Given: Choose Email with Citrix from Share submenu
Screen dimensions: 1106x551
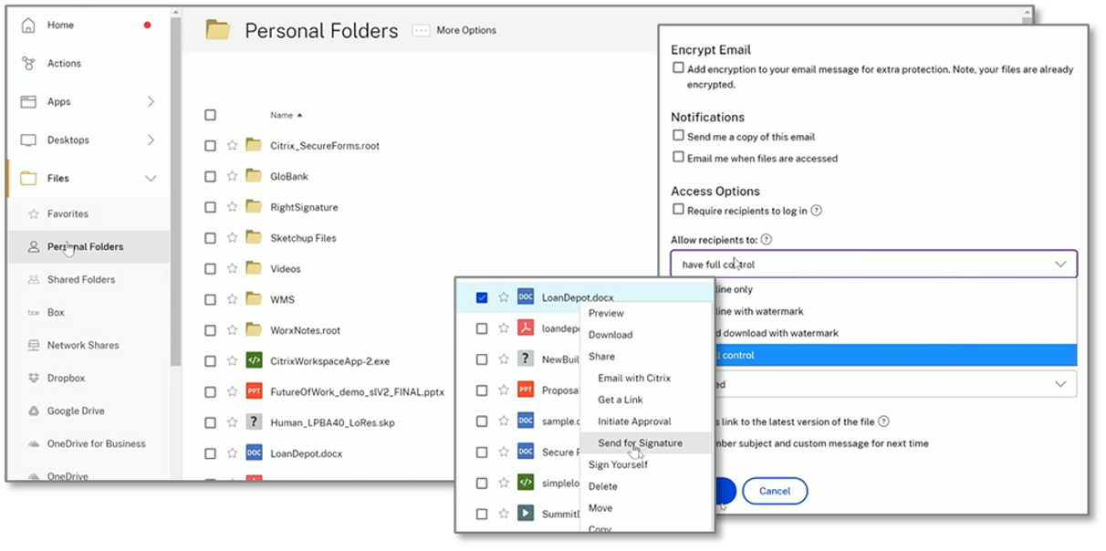Looking at the screenshot, I should point(634,378).
